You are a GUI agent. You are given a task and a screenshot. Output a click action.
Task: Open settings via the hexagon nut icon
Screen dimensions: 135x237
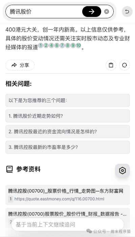[x=122, y=171]
